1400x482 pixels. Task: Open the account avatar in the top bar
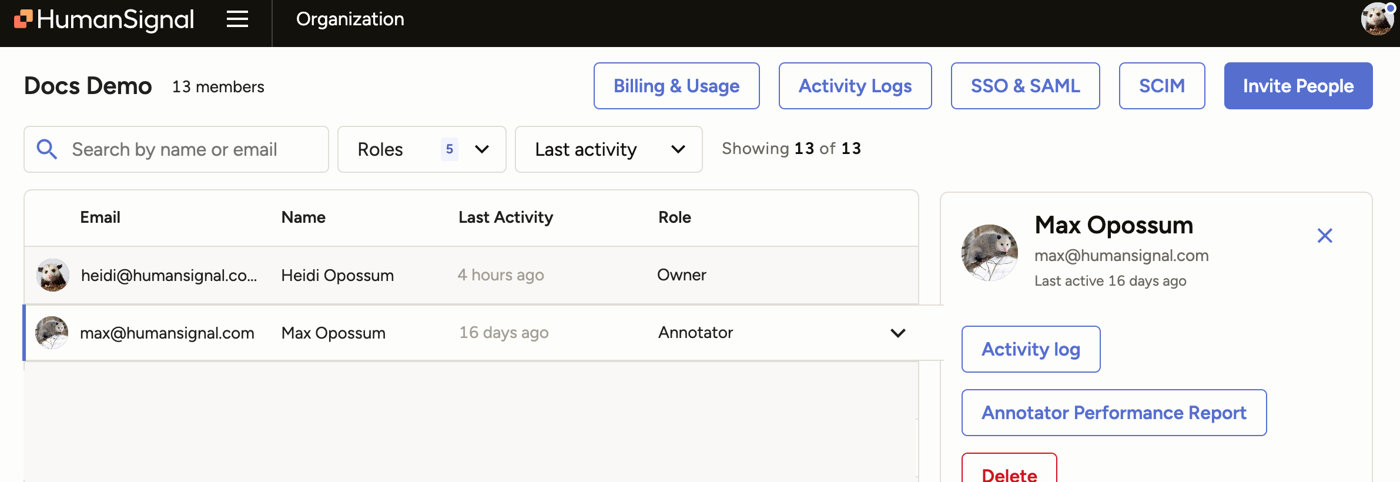[x=1378, y=19]
